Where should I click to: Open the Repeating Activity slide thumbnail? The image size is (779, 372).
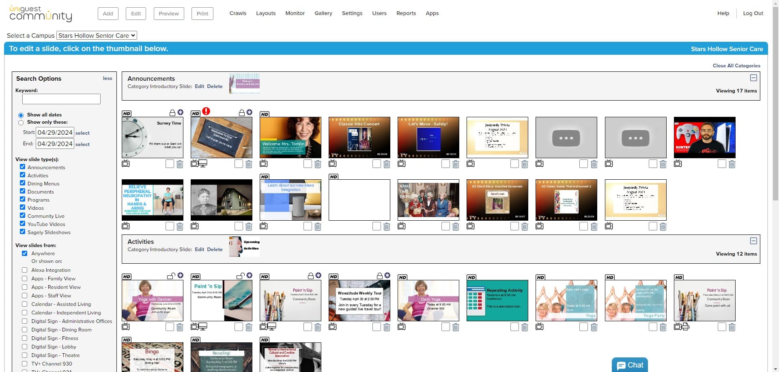pyautogui.click(x=497, y=301)
